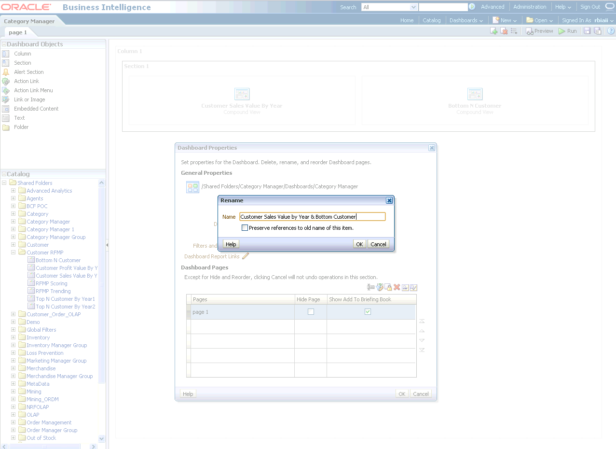The height and width of the screenshot is (449, 616).
Task: Check Preserve references to old name checkbox
Action: click(x=245, y=228)
